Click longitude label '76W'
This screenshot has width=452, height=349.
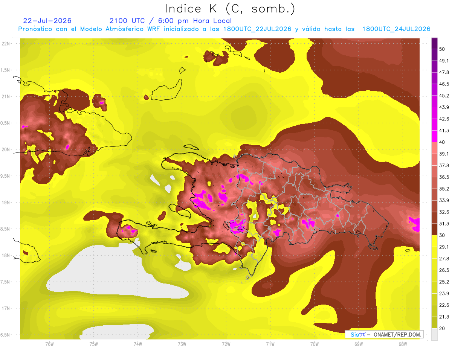pos(49,344)
